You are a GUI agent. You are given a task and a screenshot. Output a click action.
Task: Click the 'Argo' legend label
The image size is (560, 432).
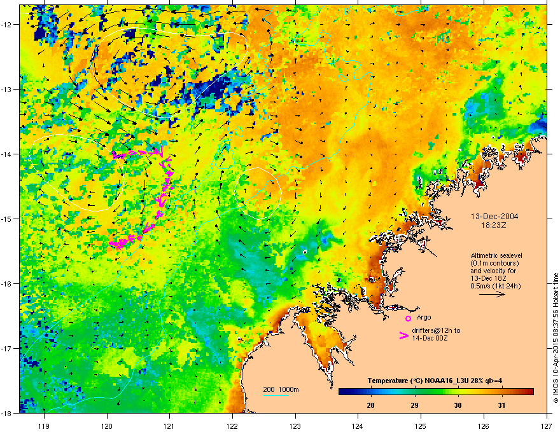coord(424,317)
